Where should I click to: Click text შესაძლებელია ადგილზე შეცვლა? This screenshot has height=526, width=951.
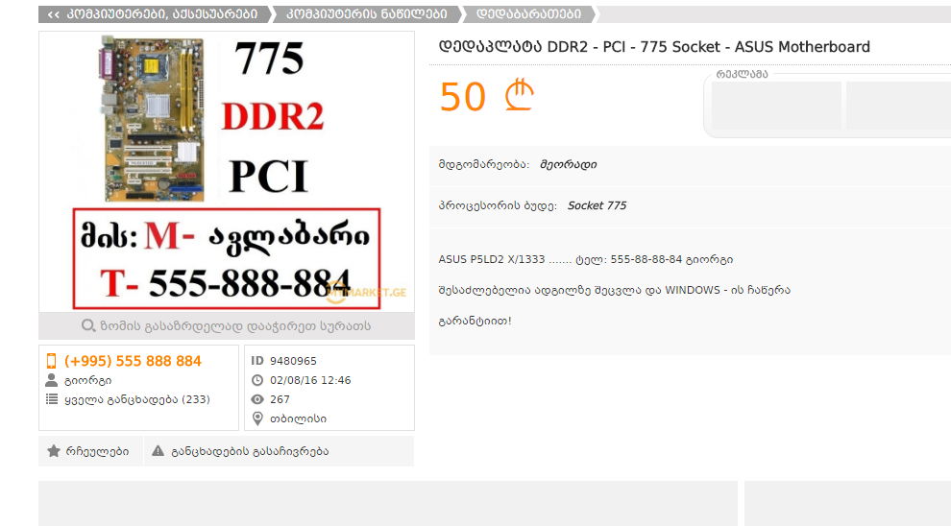coord(615,290)
